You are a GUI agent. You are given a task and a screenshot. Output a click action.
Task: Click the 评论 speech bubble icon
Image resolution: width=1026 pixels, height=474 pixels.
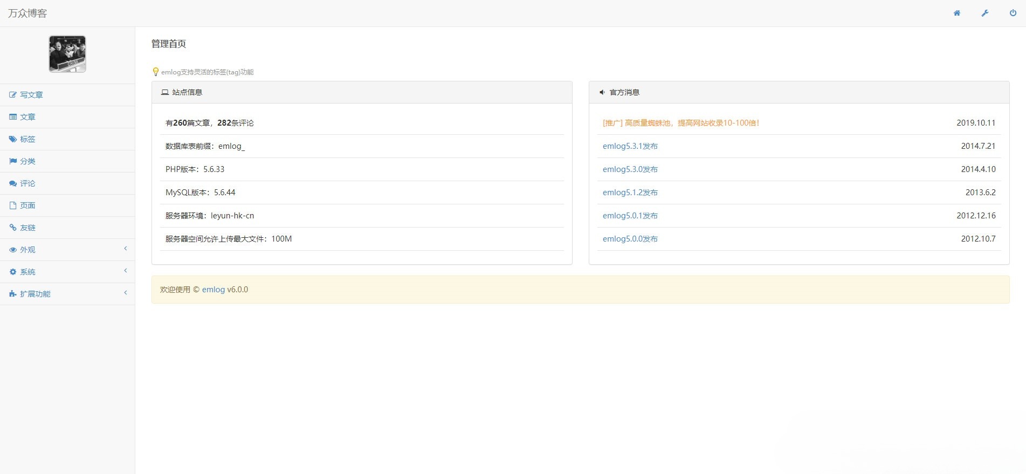13,183
